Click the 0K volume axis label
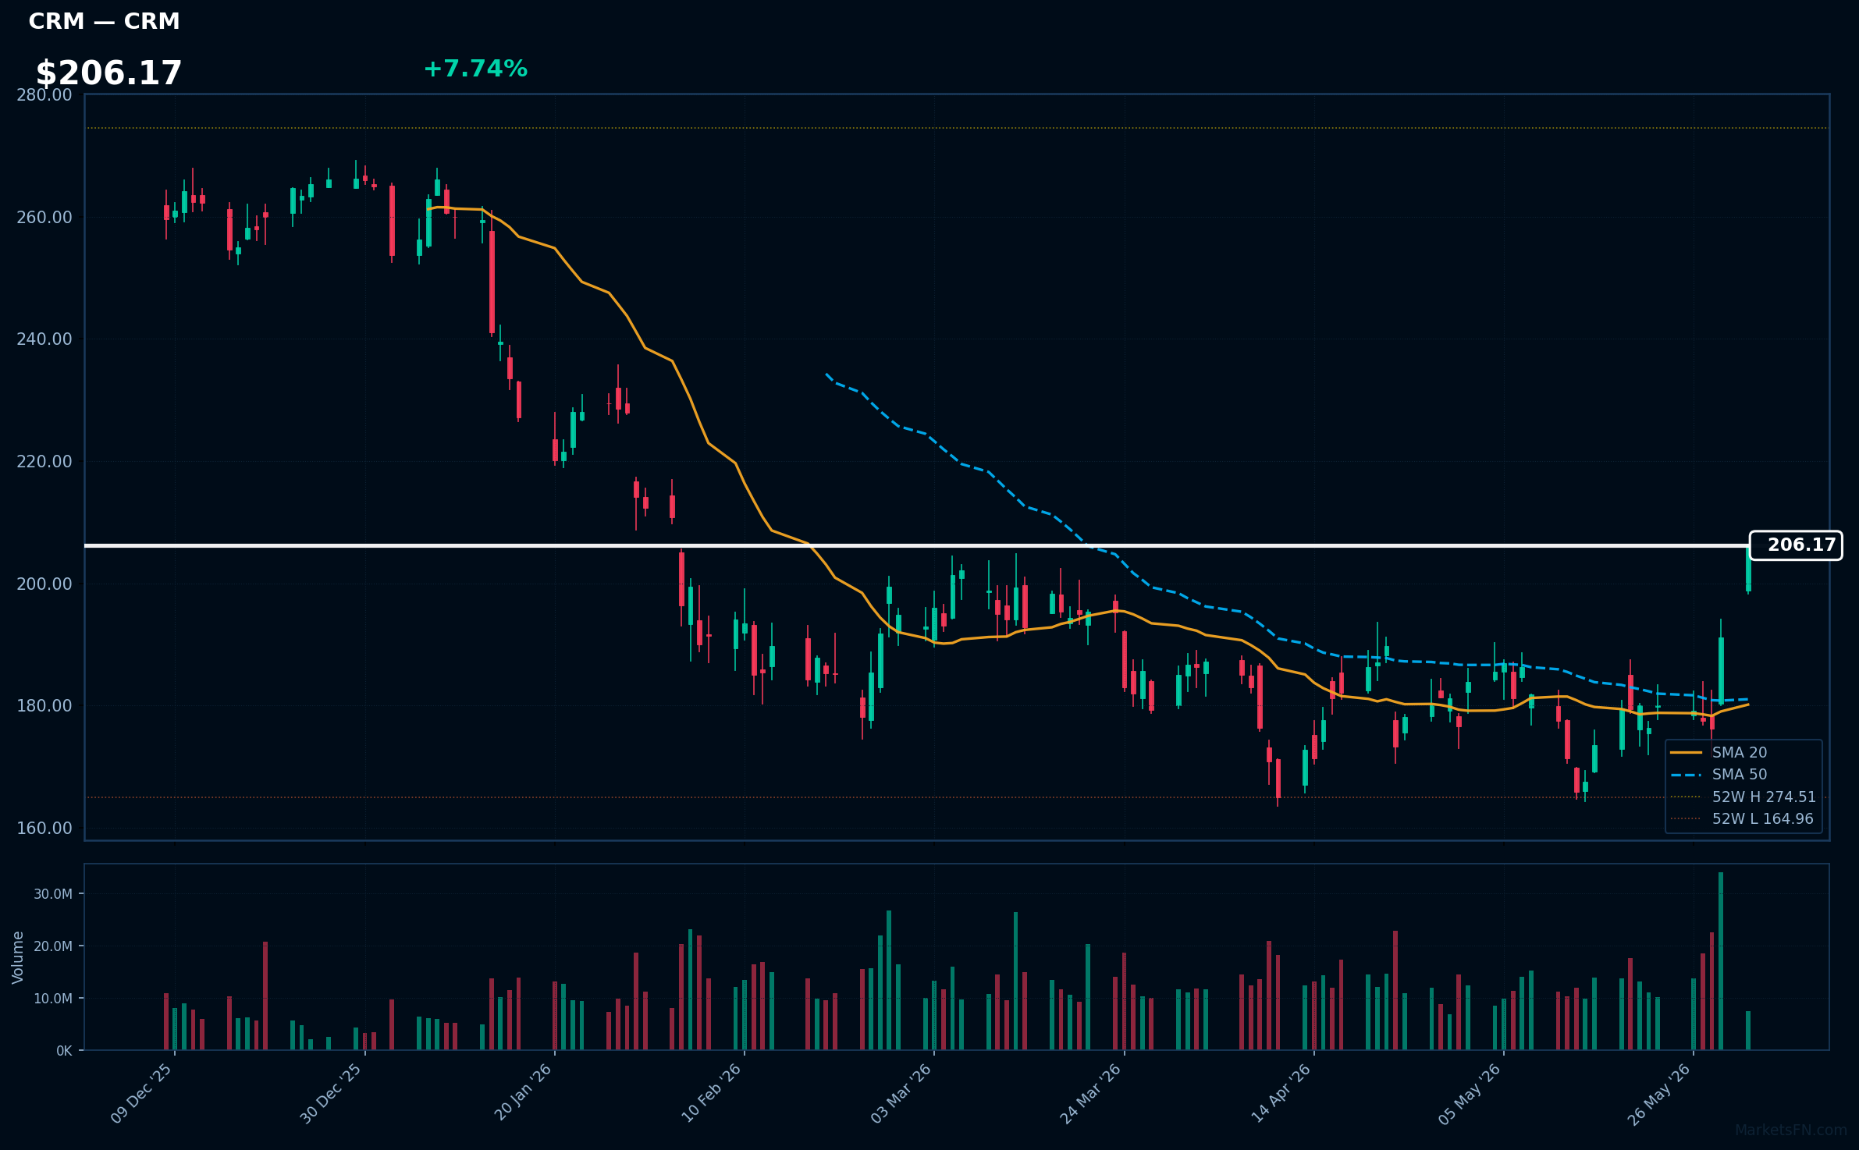Viewport: 1859px width, 1150px height. pyautogui.click(x=64, y=1051)
